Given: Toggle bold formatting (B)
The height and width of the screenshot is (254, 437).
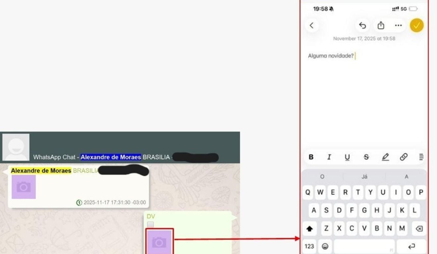Looking at the screenshot, I should pyautogui.click(x=311, y=157).
